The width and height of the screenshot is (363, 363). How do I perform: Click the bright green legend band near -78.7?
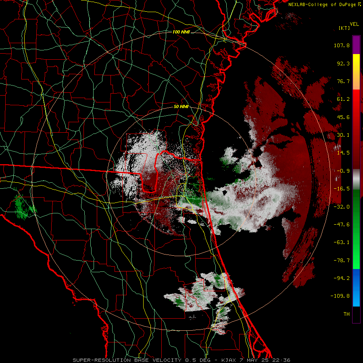pos(356,261)
